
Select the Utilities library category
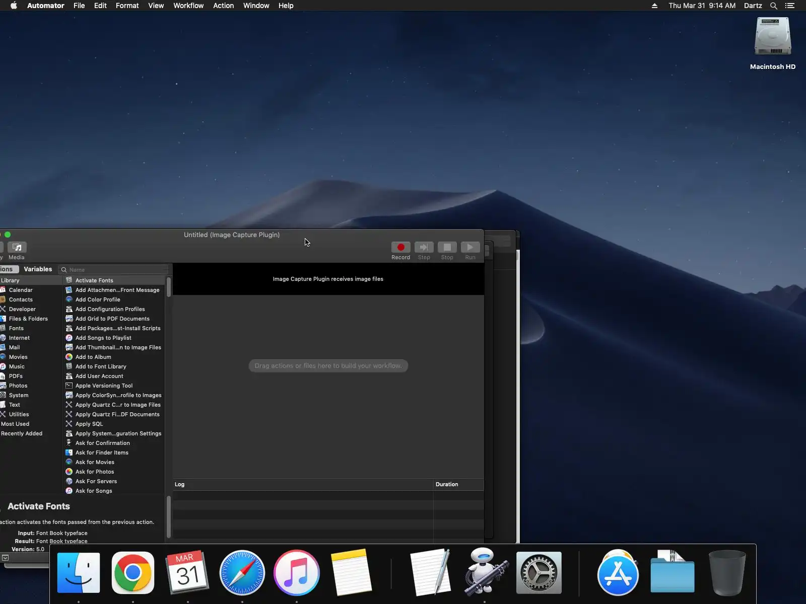(31, 414)
